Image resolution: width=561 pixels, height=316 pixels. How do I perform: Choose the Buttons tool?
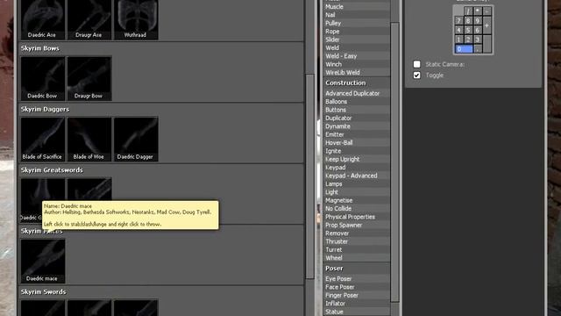click(x=357, y=110)
